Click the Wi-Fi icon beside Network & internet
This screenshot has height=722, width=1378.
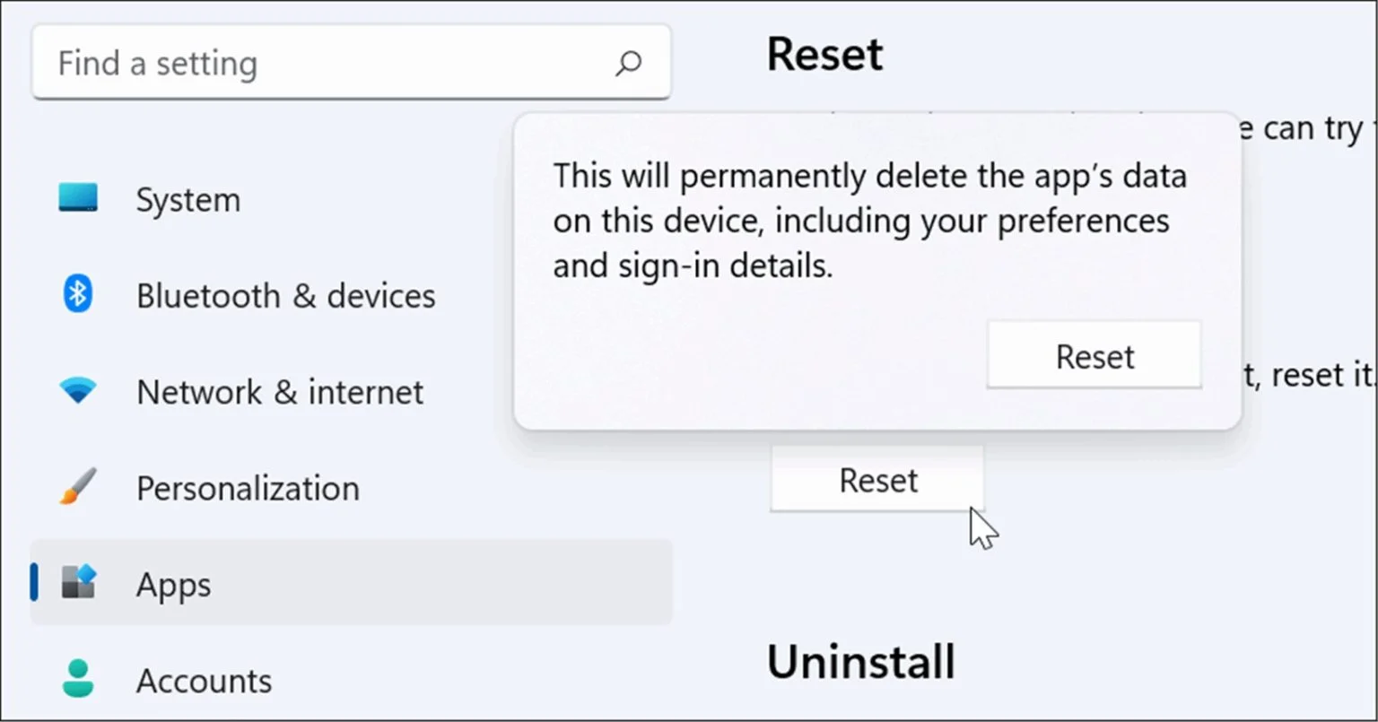click(x=78, y=391)
